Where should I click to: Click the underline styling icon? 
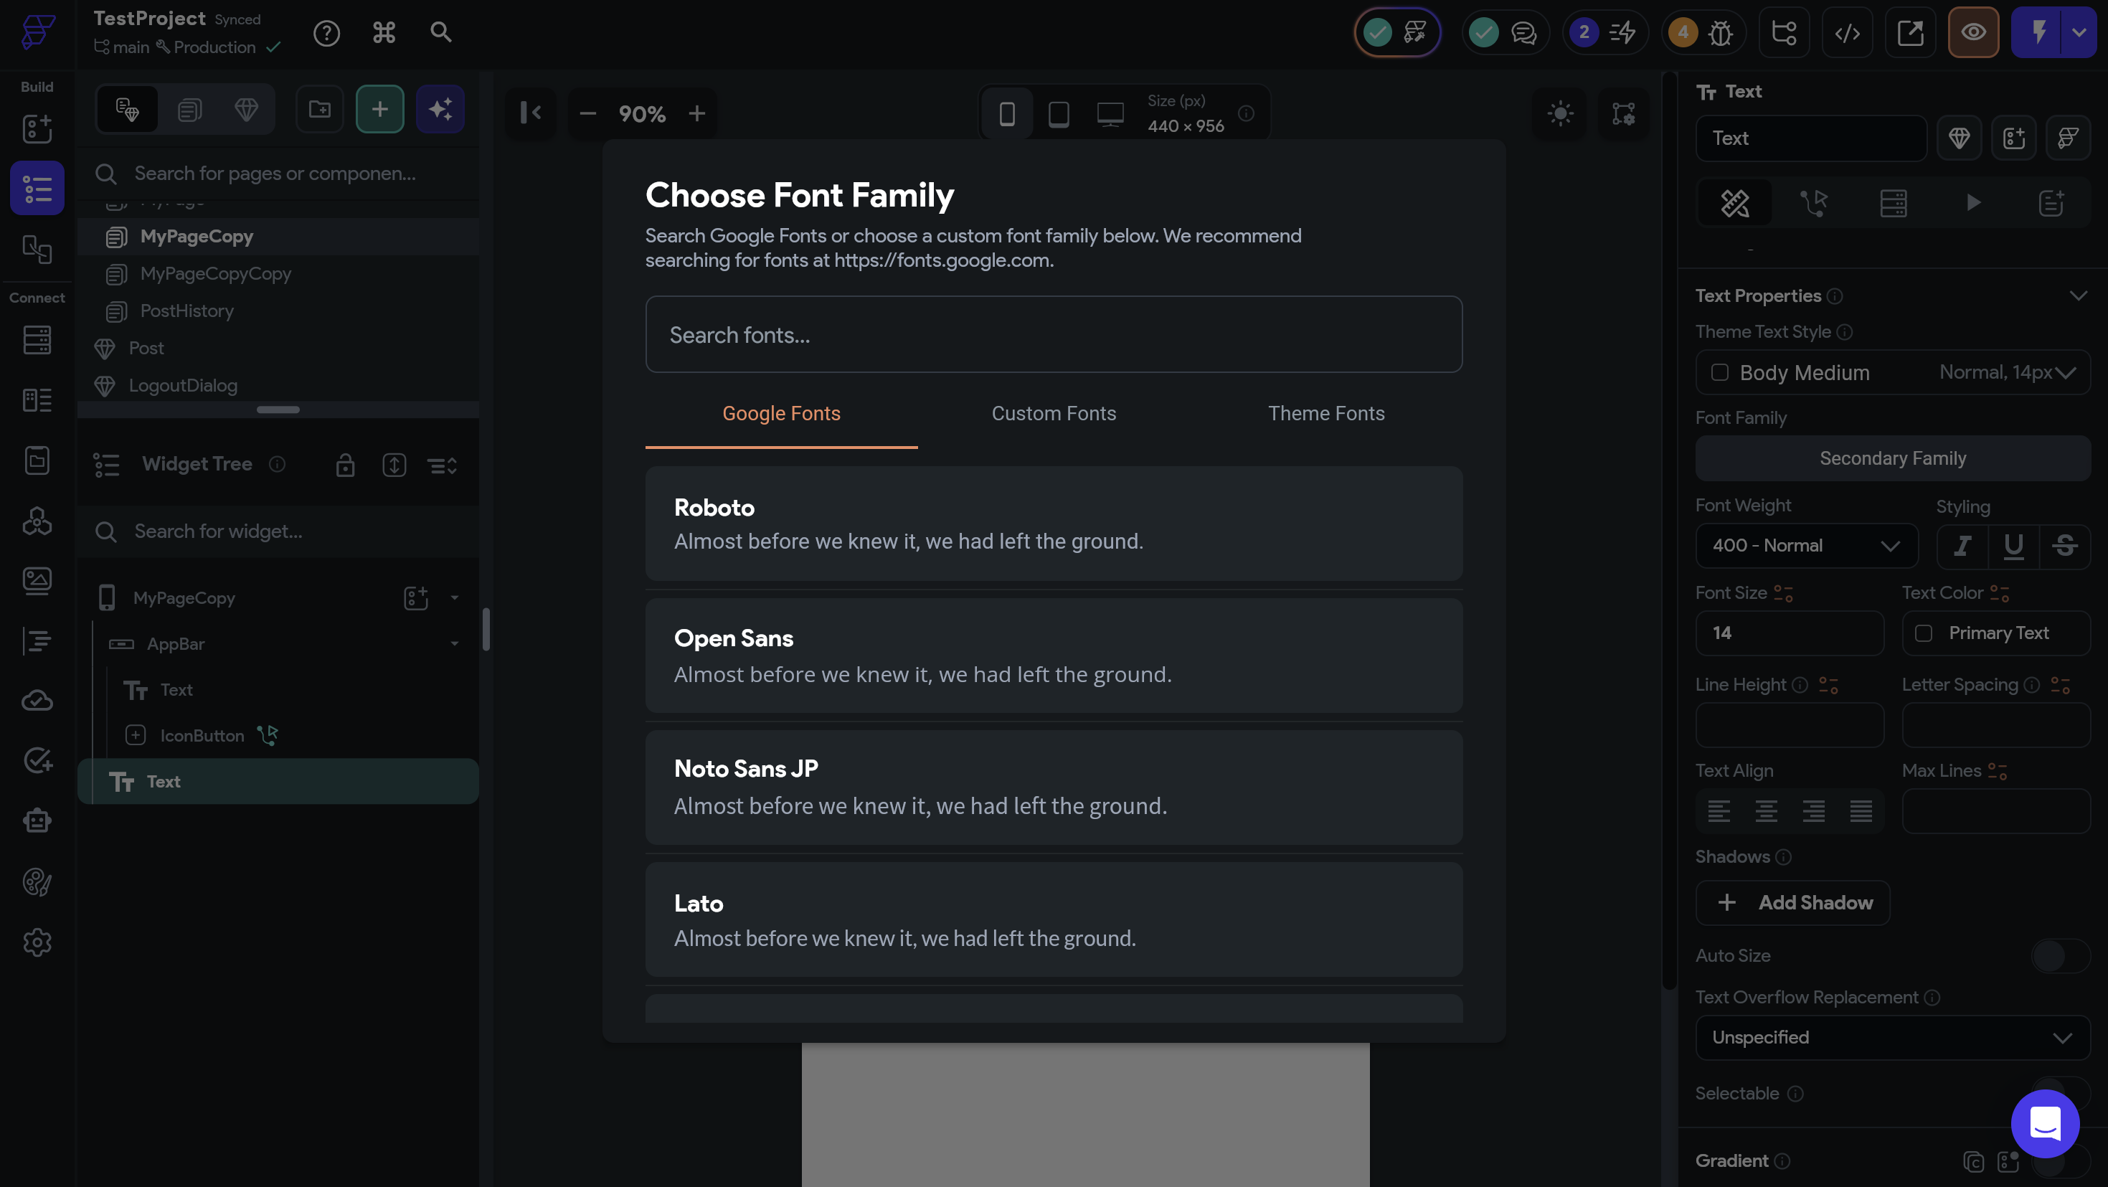[x=2013, y=546]
